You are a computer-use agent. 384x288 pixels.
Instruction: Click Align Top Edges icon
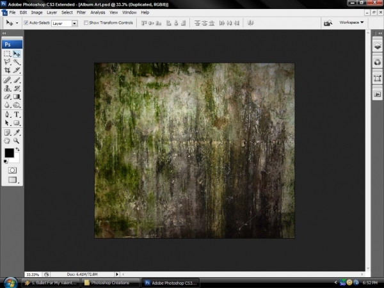tap(144, 23)
